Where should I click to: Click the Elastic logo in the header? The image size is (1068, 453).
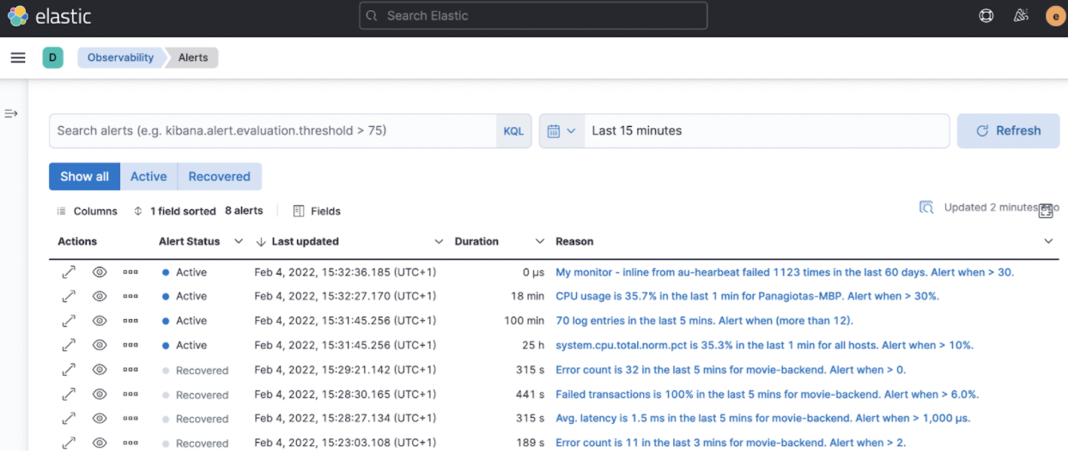pos(49,16)
